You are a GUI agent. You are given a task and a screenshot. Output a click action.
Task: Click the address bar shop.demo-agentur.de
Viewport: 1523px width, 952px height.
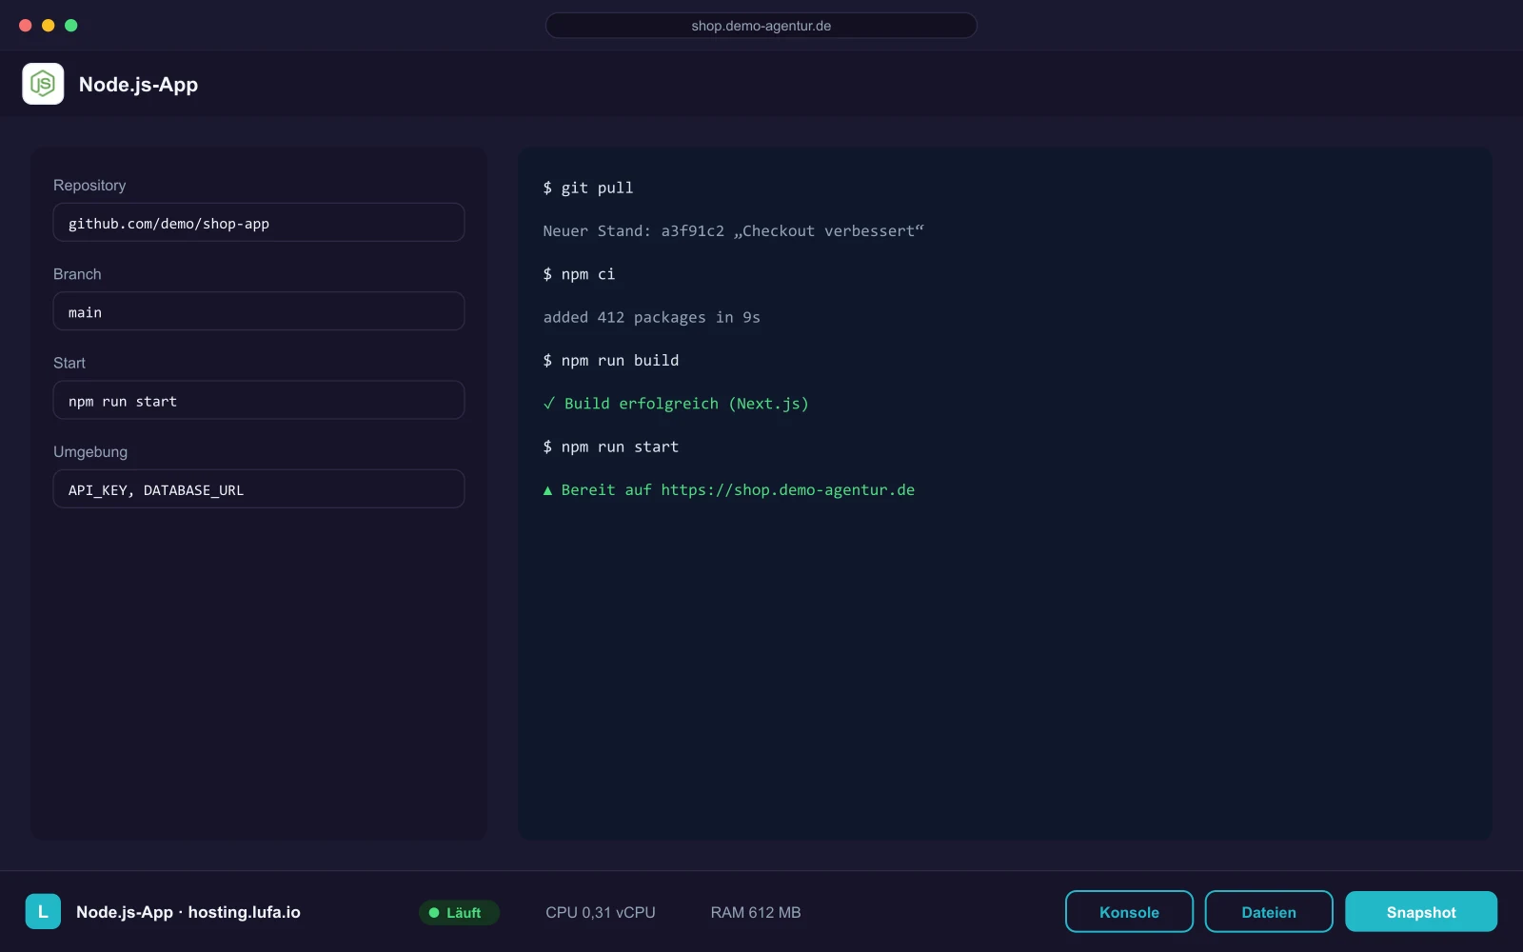click(x=761, y=26)
